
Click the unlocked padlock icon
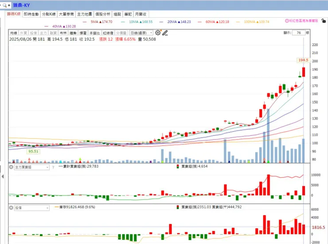(324, 21)
